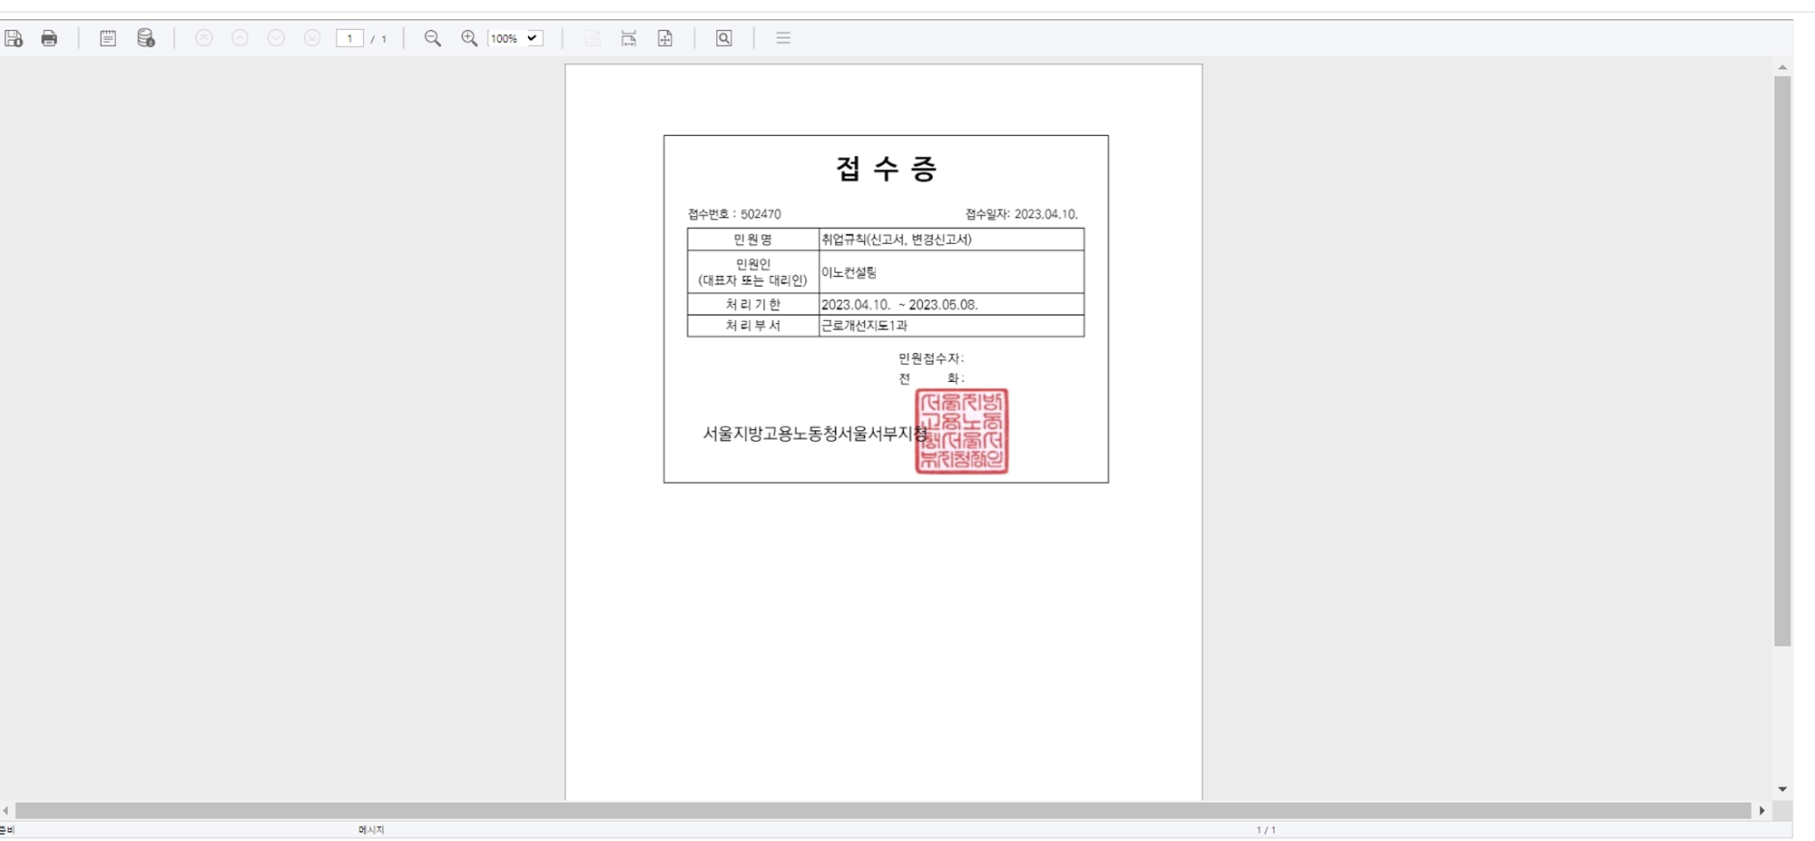
Task: Click the horizontal scrollbar right arrow
Action: coord(1762,810)
